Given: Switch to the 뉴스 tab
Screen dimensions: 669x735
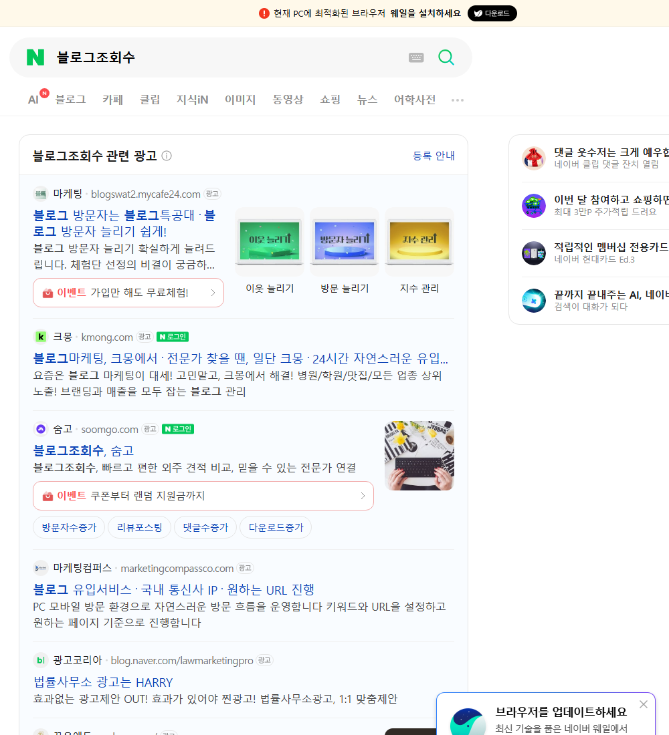Looking at the screenshot, I should point(367,100).
